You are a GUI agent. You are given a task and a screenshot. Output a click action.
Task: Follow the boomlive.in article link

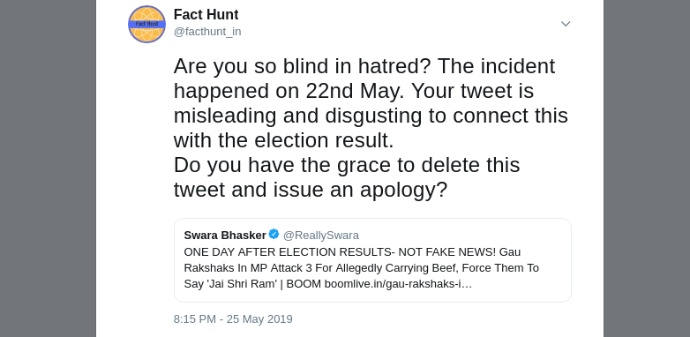pyautogui.click(x=398, y=284)
